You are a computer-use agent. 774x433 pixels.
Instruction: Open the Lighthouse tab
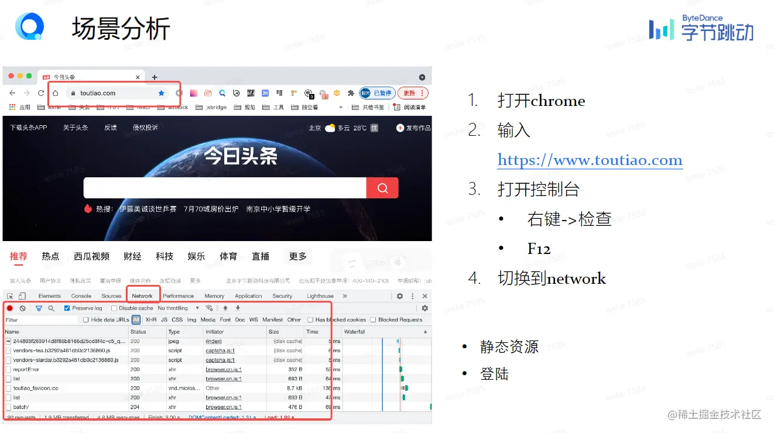(x=320, y=296)
